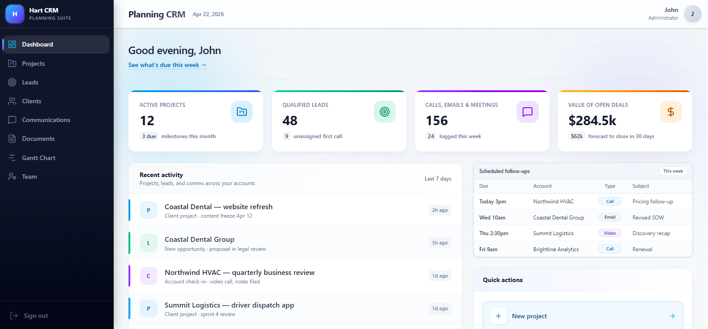This screenshot has height=329, width=708.
Task: Click the 'Renewal' subject
Action: [642, 249]
